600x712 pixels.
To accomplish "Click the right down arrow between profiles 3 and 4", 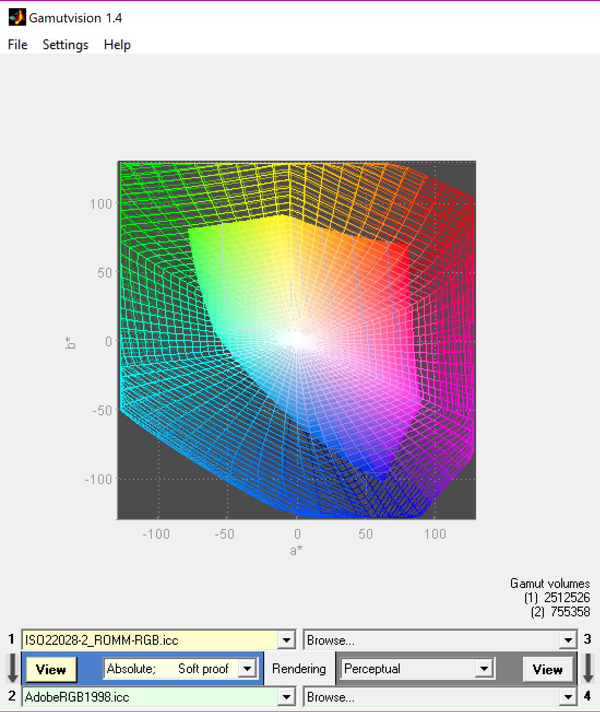I will coord(588,668).
